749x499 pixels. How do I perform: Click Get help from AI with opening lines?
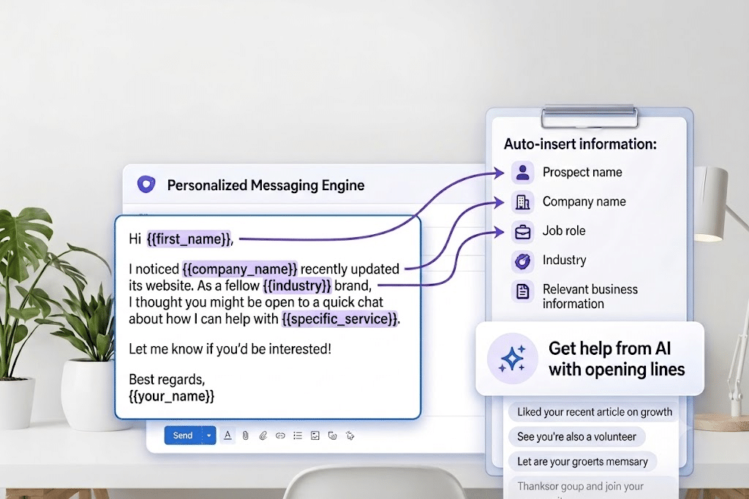click(x=616, y=359)
